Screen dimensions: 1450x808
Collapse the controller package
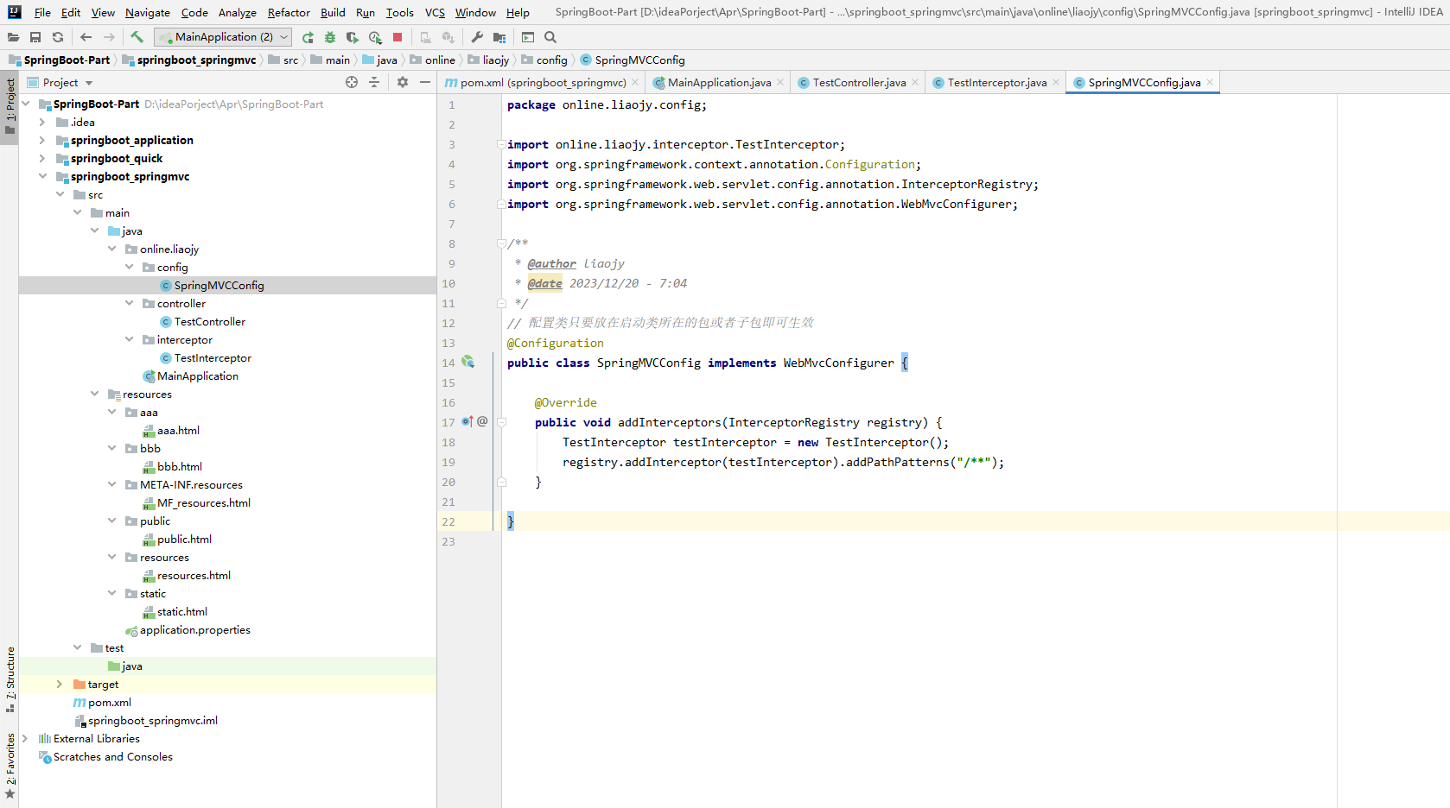(x=129, y=303)
